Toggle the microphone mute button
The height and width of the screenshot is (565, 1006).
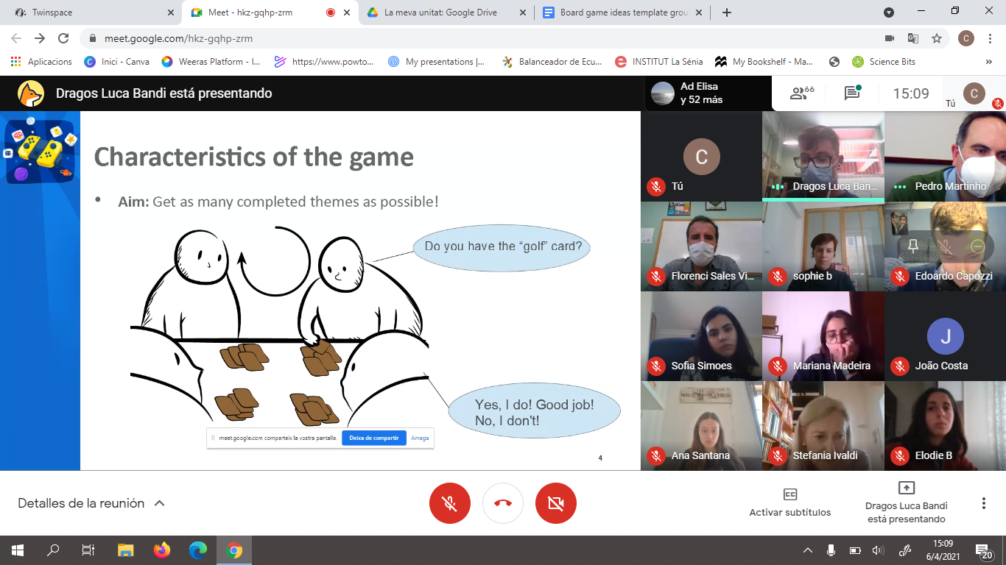point(450,503)
